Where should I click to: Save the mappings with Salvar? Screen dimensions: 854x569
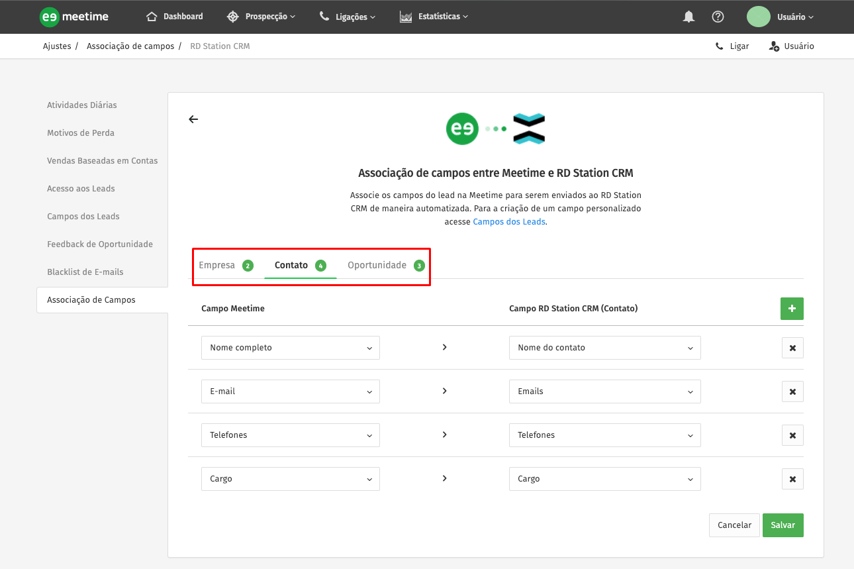tap(783, 525)
